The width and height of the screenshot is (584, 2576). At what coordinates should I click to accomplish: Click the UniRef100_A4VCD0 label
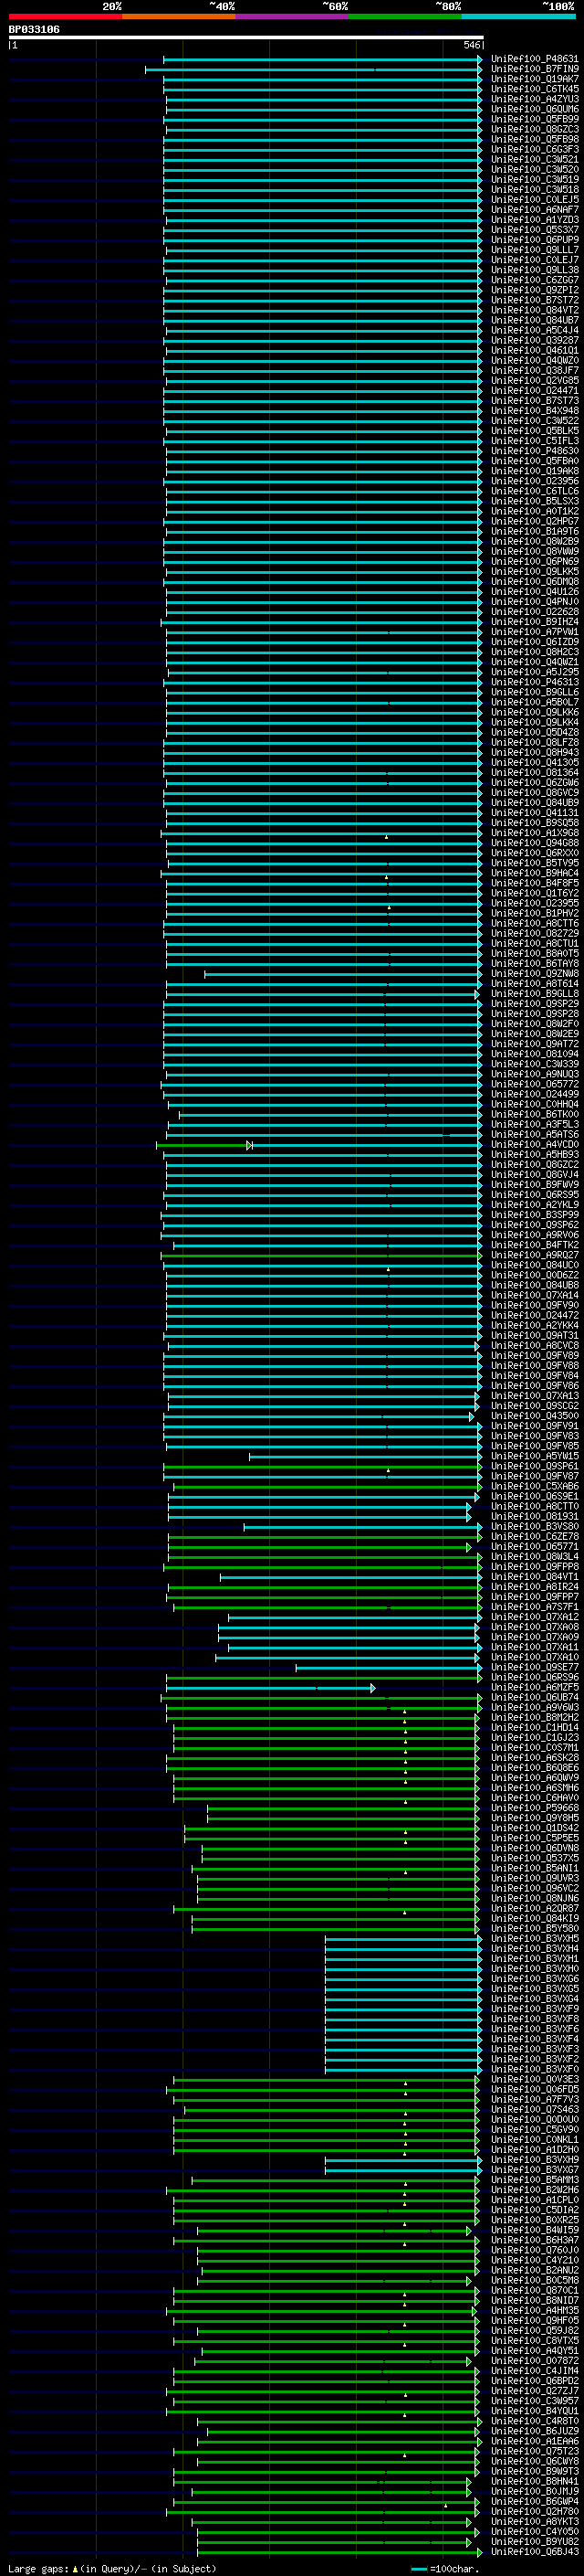coord(534,1145)
